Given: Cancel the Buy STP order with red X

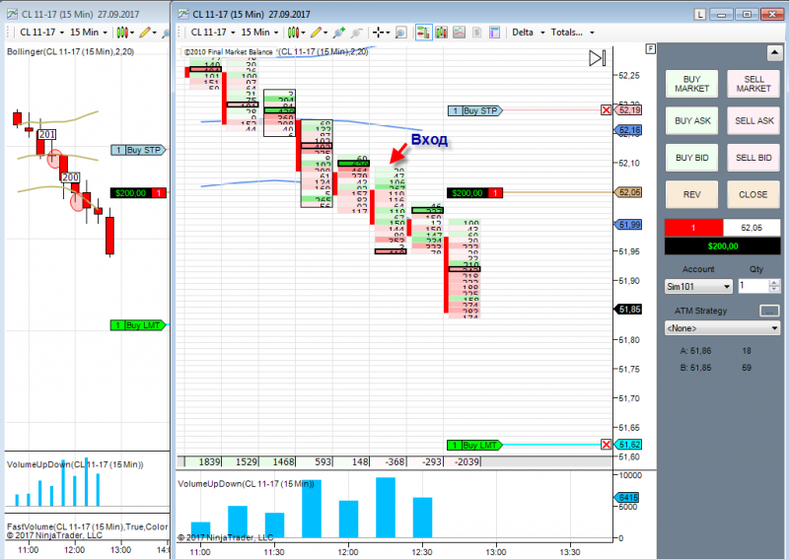Looking at the screenshot, I should [x=607, y=110].
